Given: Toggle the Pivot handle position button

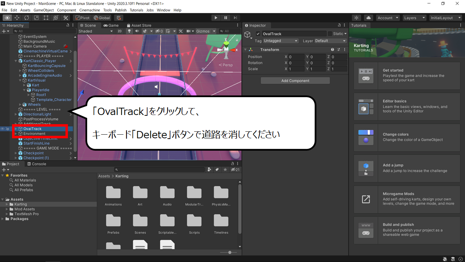Looking at the screenshot, I should 82,18.
